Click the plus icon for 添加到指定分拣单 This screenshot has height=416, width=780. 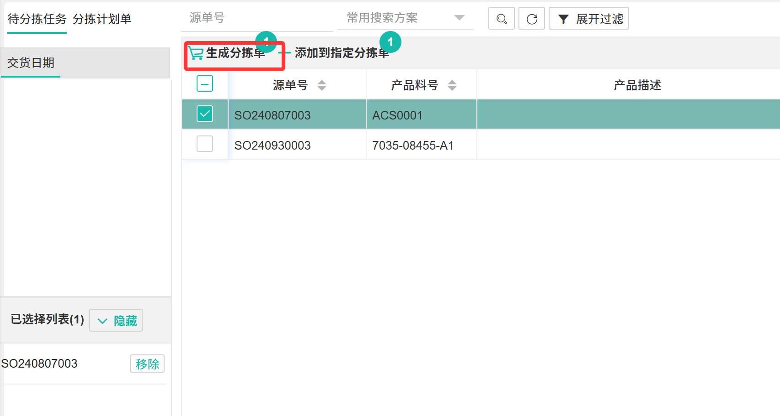285,53
